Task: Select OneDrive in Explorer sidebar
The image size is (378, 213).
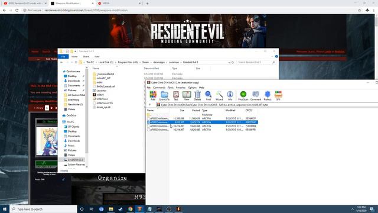Action: [71, 115]
